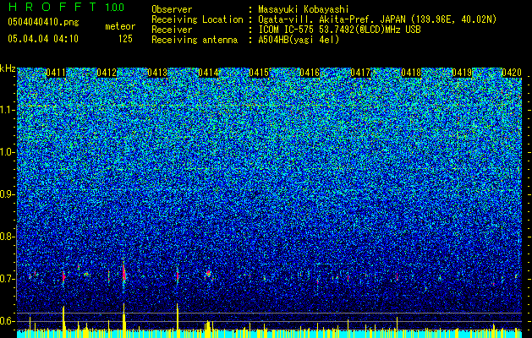
Task: Select the file name 0504040410.png
Action: point(43,22)
